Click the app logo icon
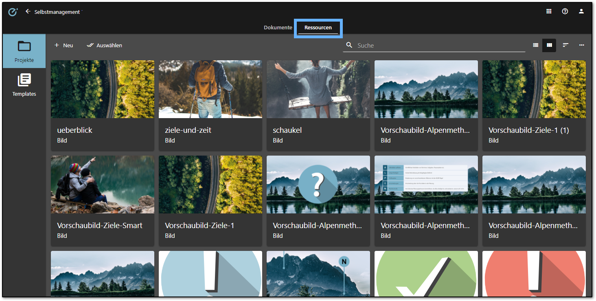The height and width of the screenshot is (301, 596). coord(13,12)
